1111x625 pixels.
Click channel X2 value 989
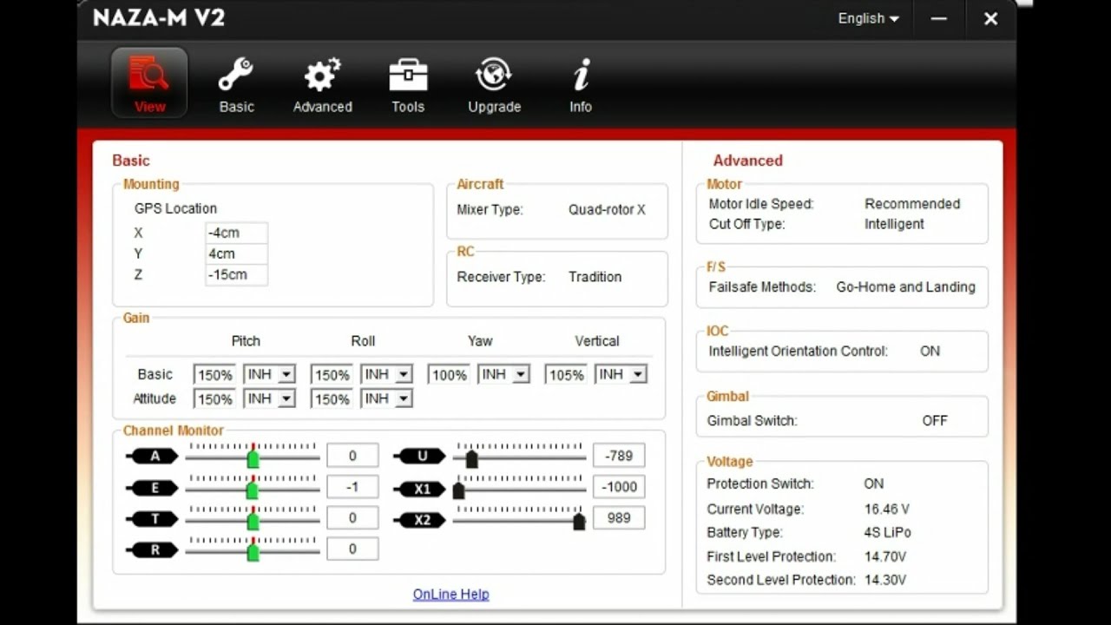(619, 518)
